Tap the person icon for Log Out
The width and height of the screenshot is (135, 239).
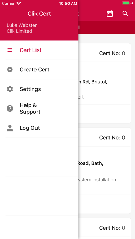pos(10,128)
